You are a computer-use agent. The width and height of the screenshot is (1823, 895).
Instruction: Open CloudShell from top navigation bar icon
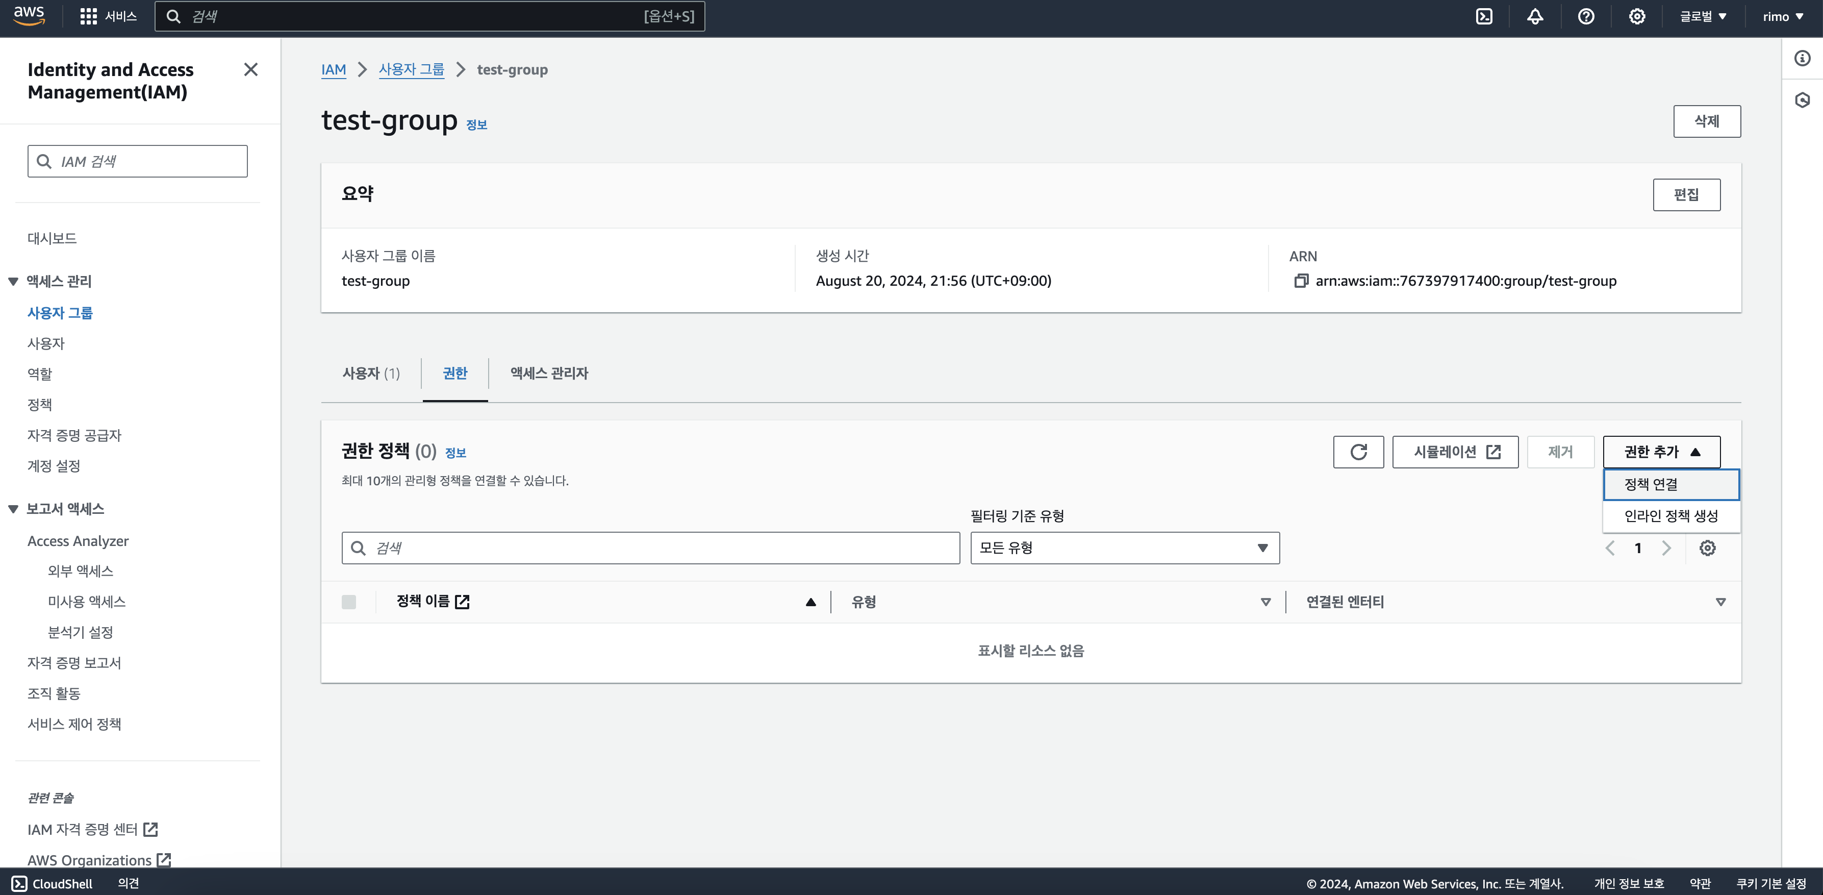tap(1484, 16)
